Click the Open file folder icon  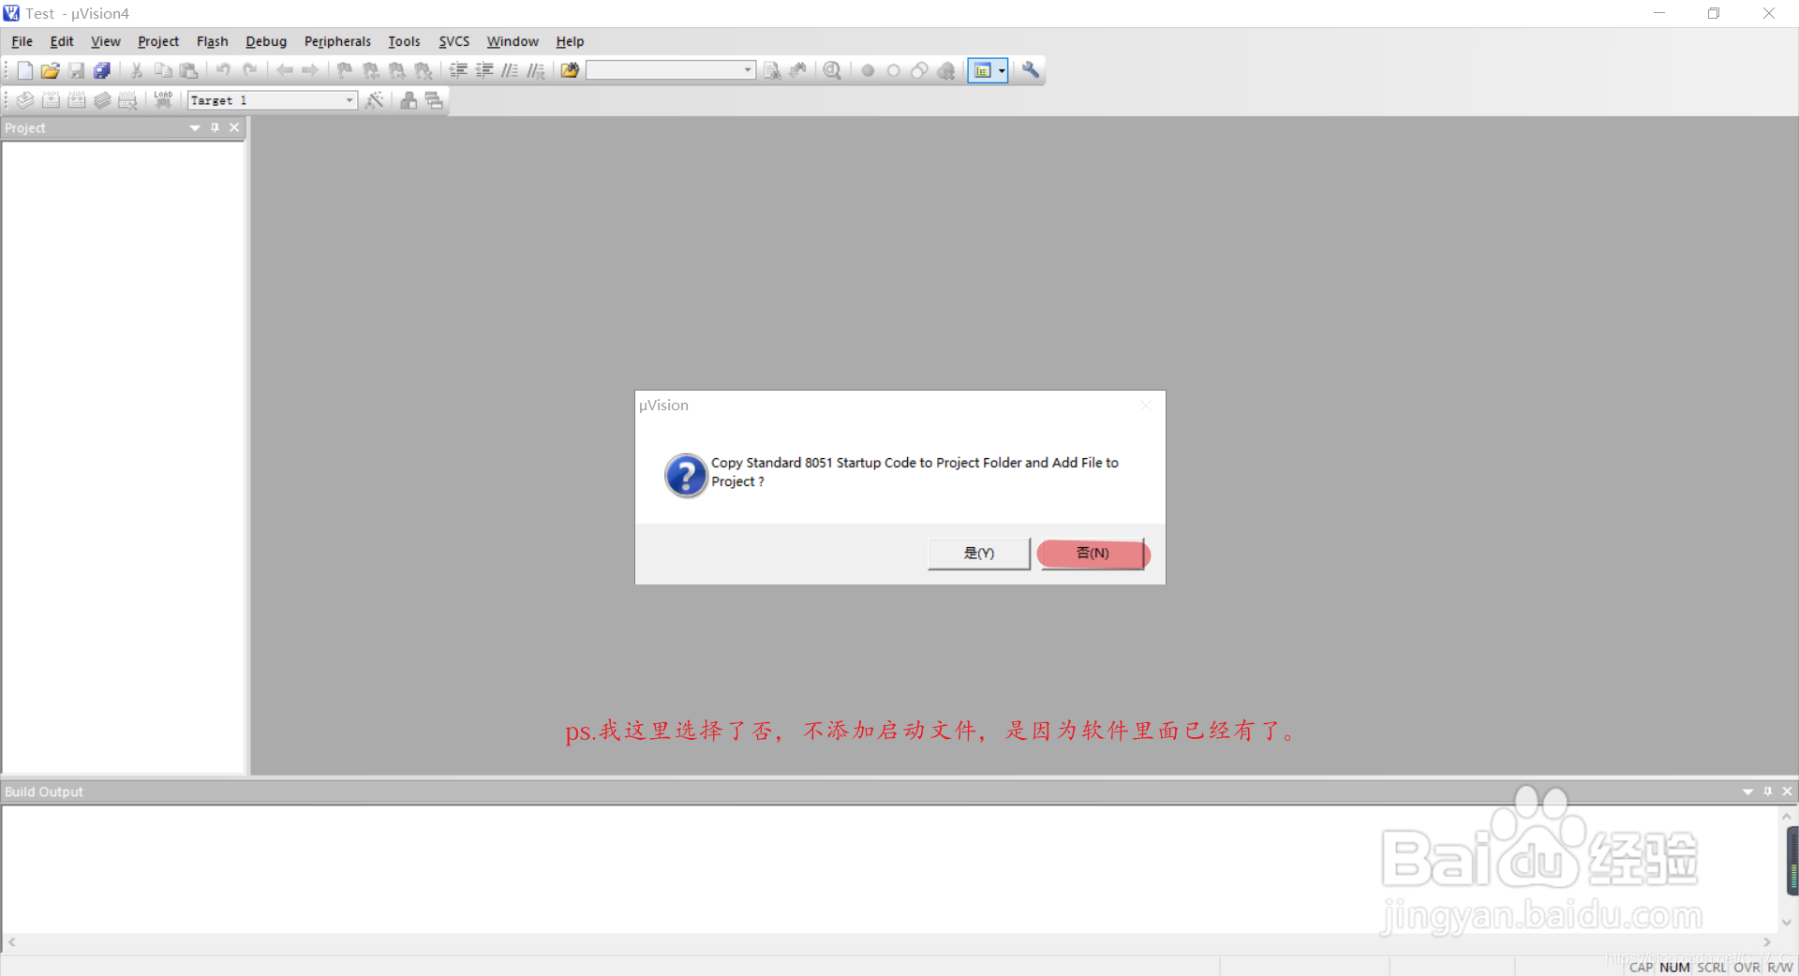point(51,70)
